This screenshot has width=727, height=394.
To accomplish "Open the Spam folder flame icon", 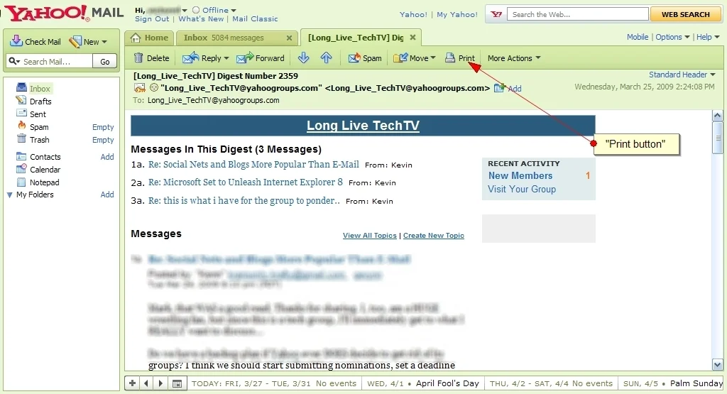I will click(22, 126).
